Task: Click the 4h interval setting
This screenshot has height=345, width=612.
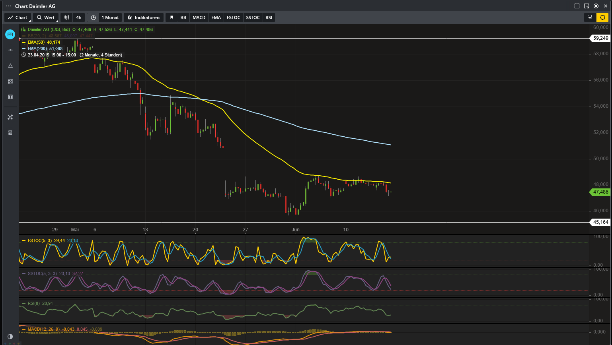Action: pyautogui.click(x=78, y=17)
